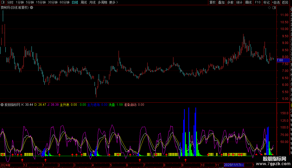
Task: Switch to 周线 weekly period
Action: tap(83, 3)
